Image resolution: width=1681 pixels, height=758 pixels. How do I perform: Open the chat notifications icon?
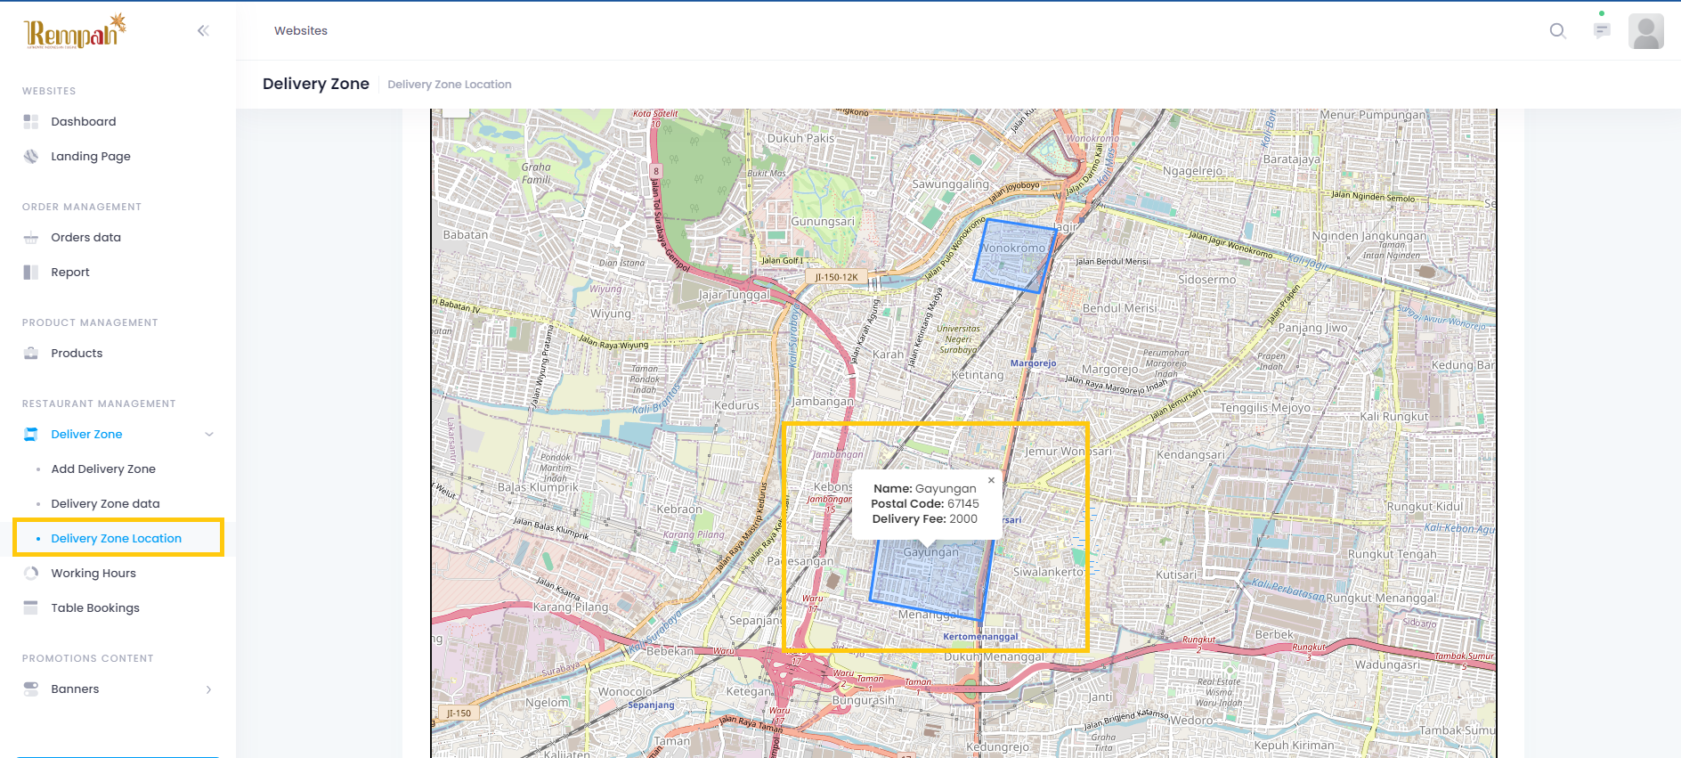click(1602, 31)
